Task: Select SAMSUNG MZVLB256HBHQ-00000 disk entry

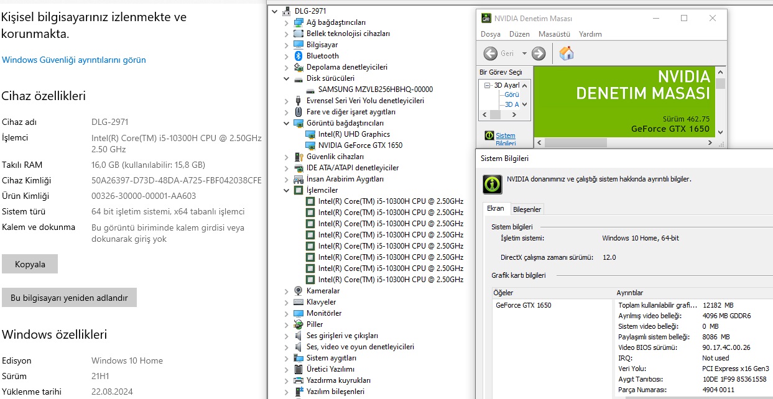Action: (376, 89)
